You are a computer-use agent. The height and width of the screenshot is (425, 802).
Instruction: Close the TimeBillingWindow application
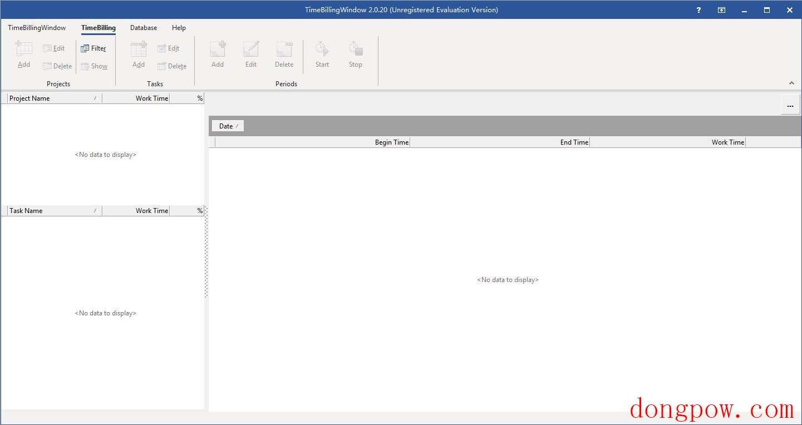[x=790, y=10]
